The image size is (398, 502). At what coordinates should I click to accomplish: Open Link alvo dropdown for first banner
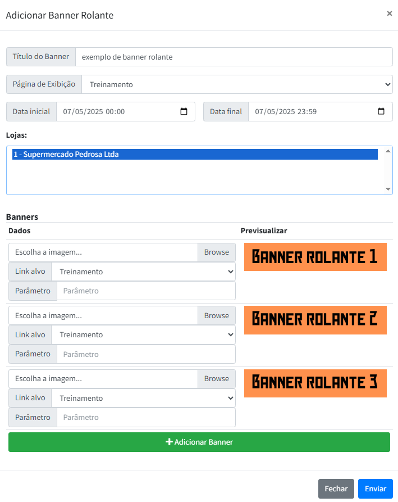pos(143,272)
